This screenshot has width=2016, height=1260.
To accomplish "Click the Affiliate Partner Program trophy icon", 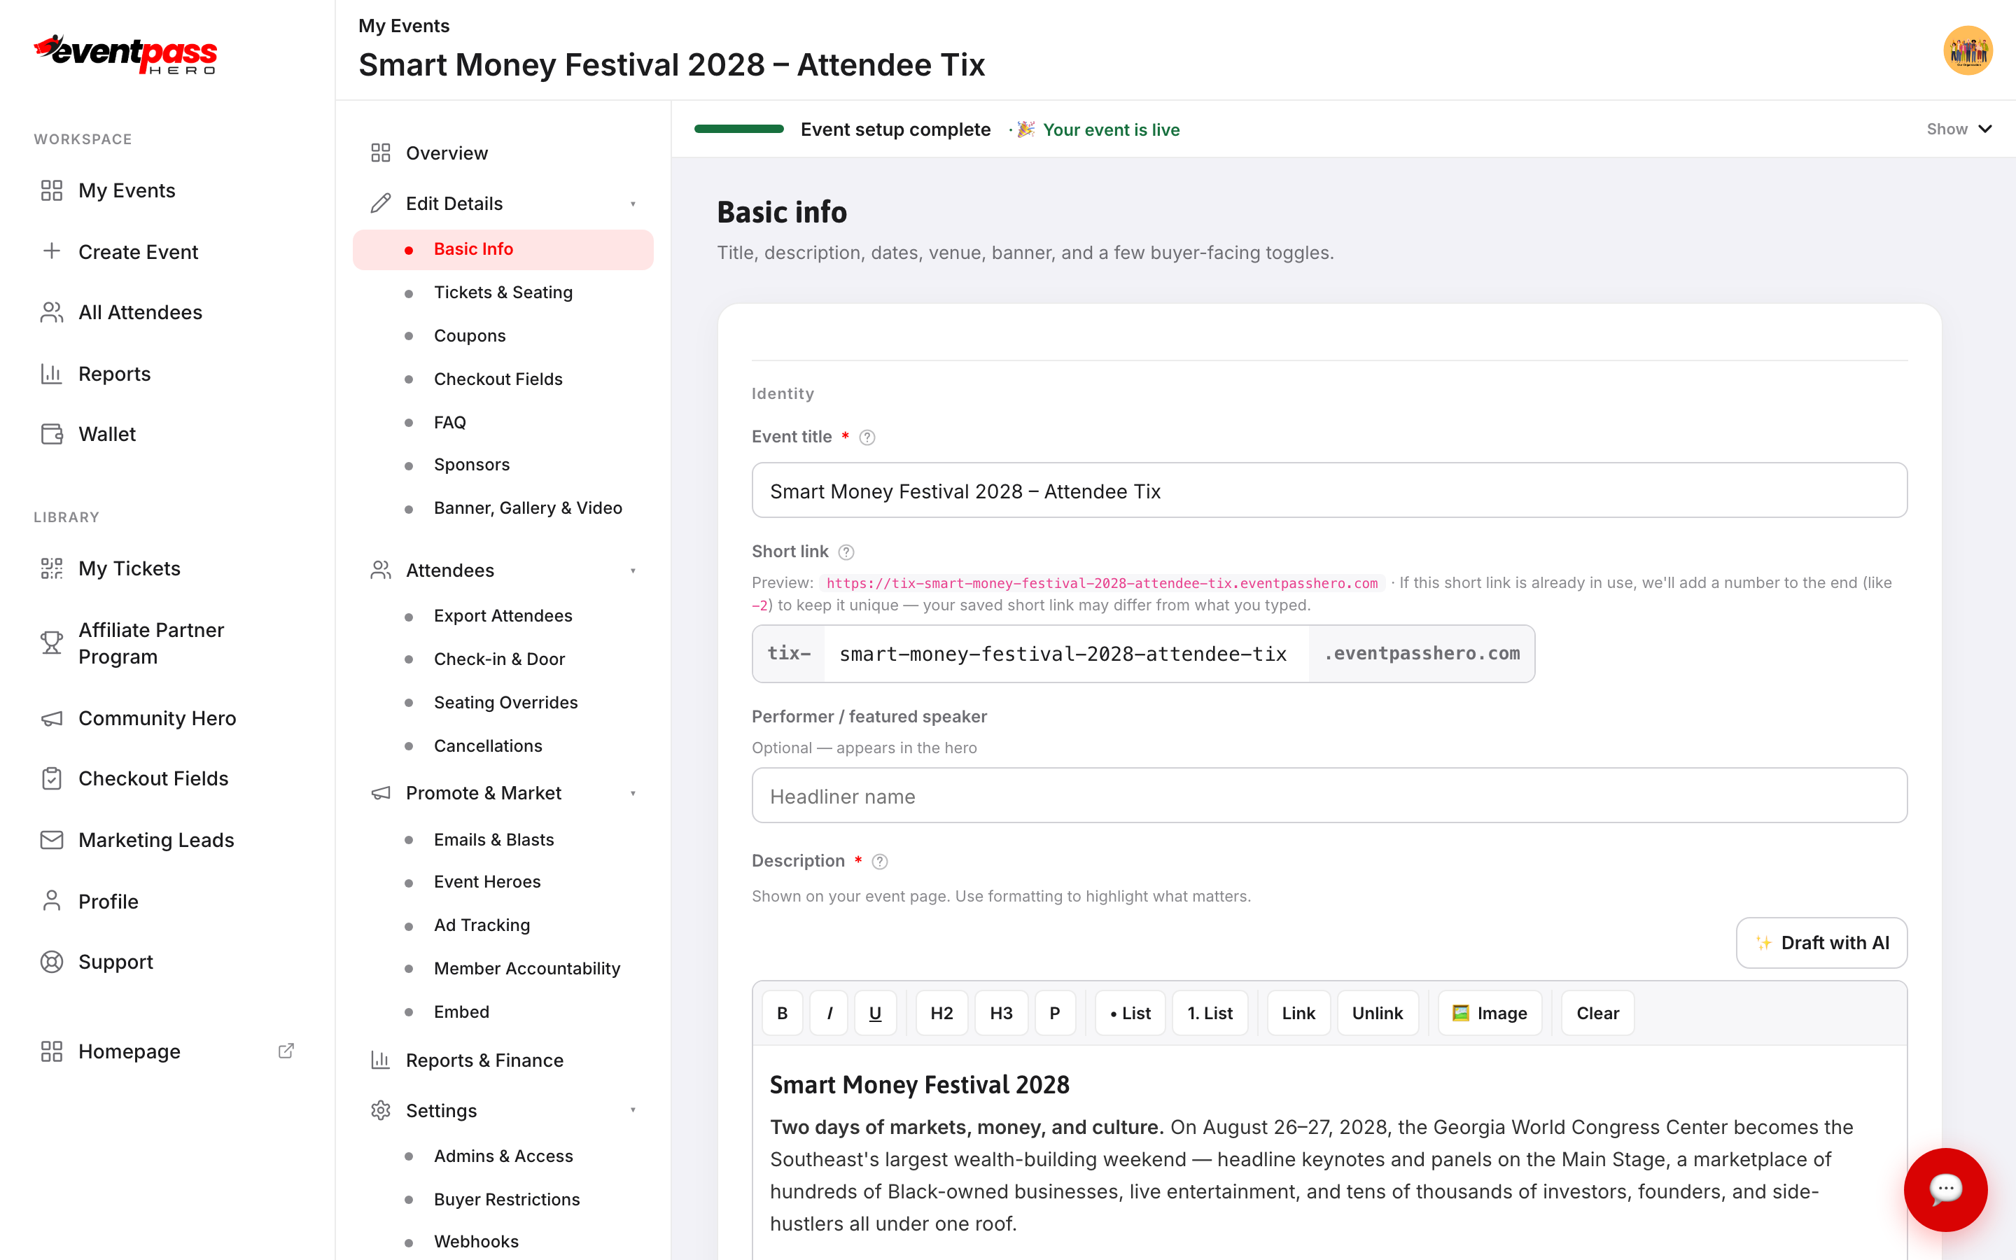I will pos(52,643).
